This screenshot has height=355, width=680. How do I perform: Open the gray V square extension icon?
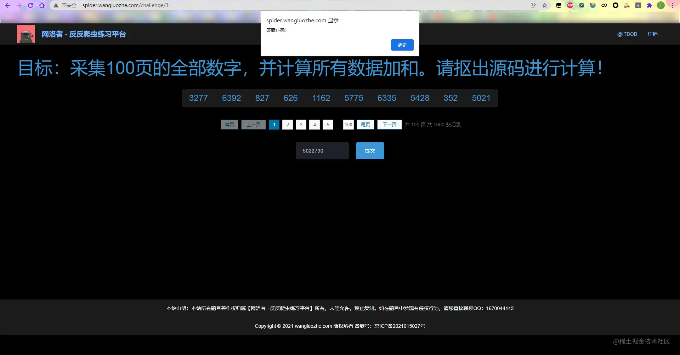tap(638, 5)
